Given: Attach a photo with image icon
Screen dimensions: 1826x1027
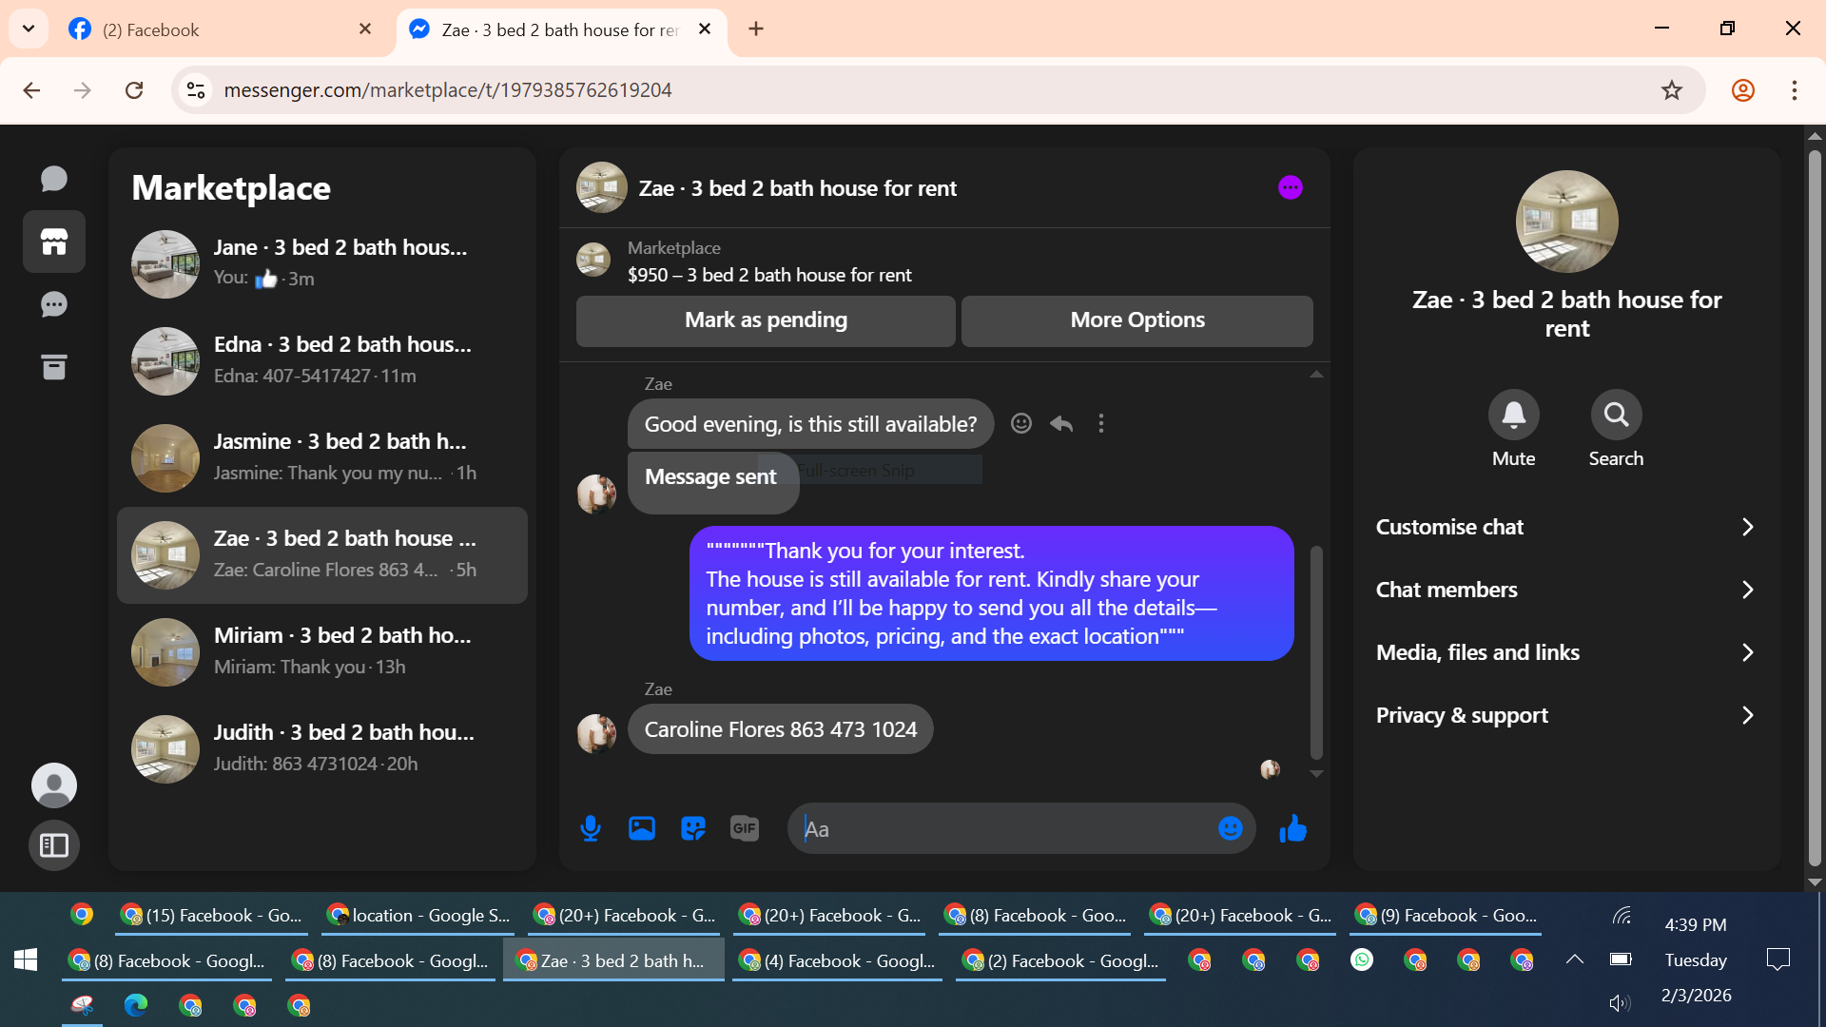Looking at the screenshot, I should 642,828.
